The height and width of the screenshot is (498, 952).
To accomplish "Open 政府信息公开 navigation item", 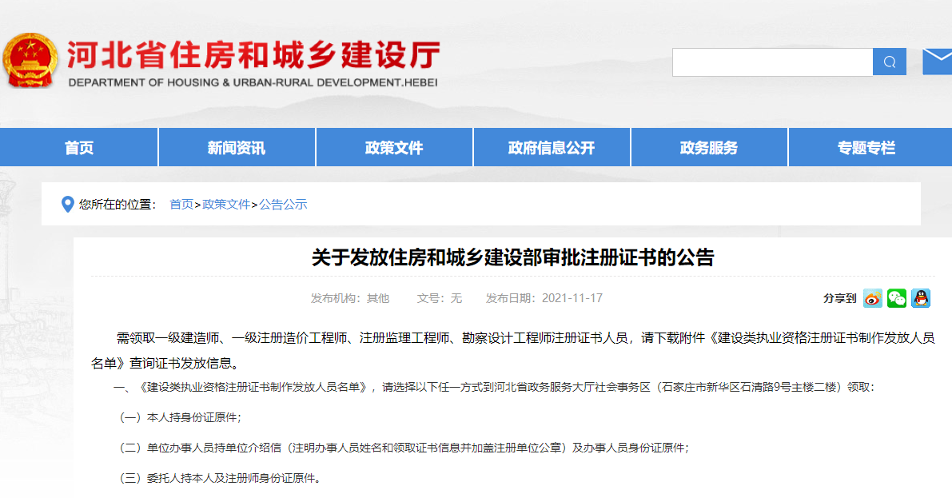I will point(552,148).
